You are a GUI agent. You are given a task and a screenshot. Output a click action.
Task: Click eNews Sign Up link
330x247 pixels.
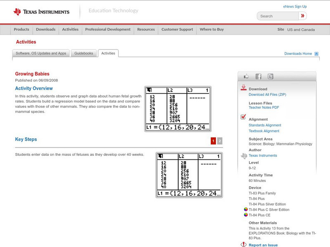(295, 7)
